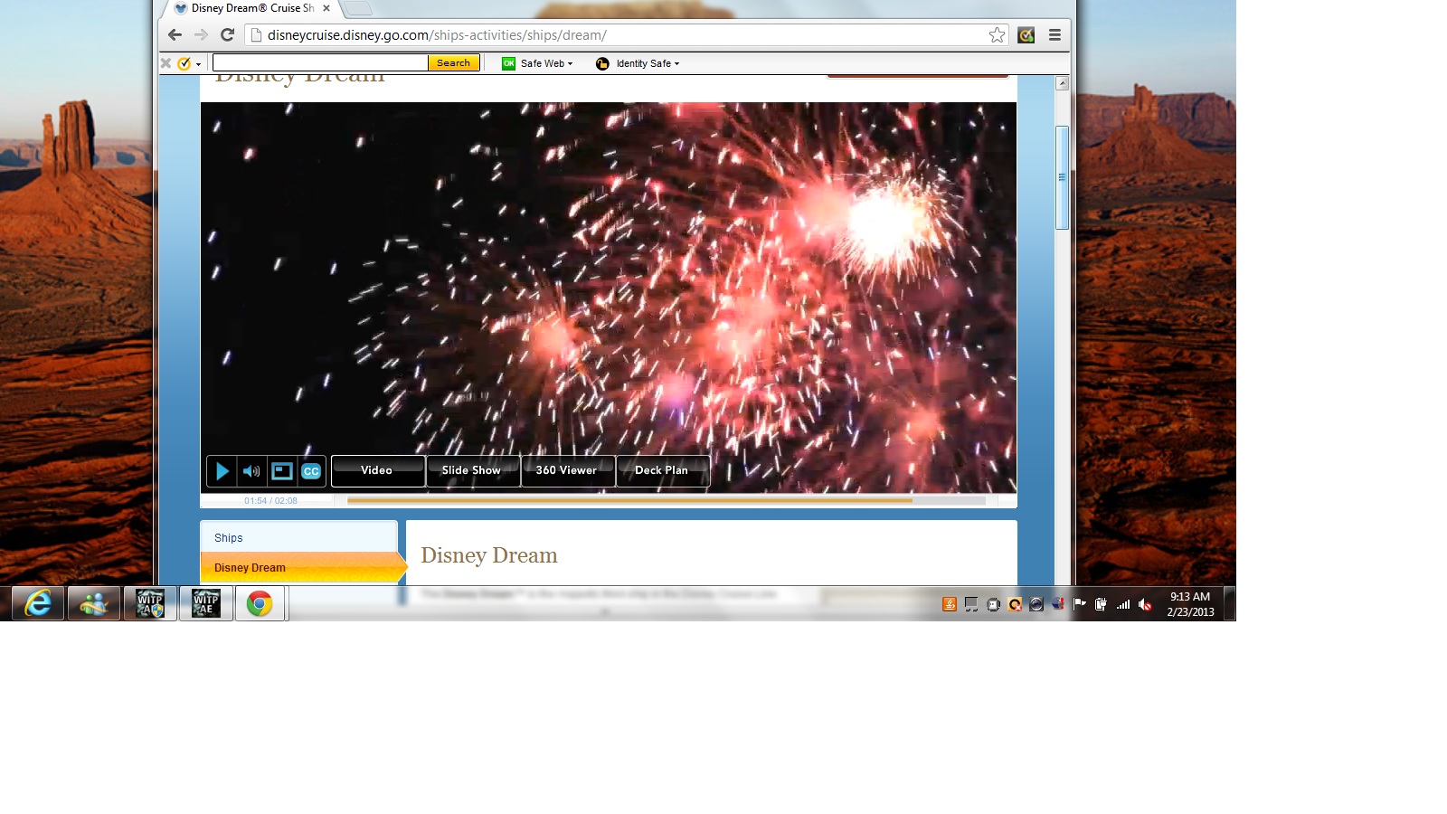
Task: Open the yellow tray icon with red X
Action: coord(1015,604)
